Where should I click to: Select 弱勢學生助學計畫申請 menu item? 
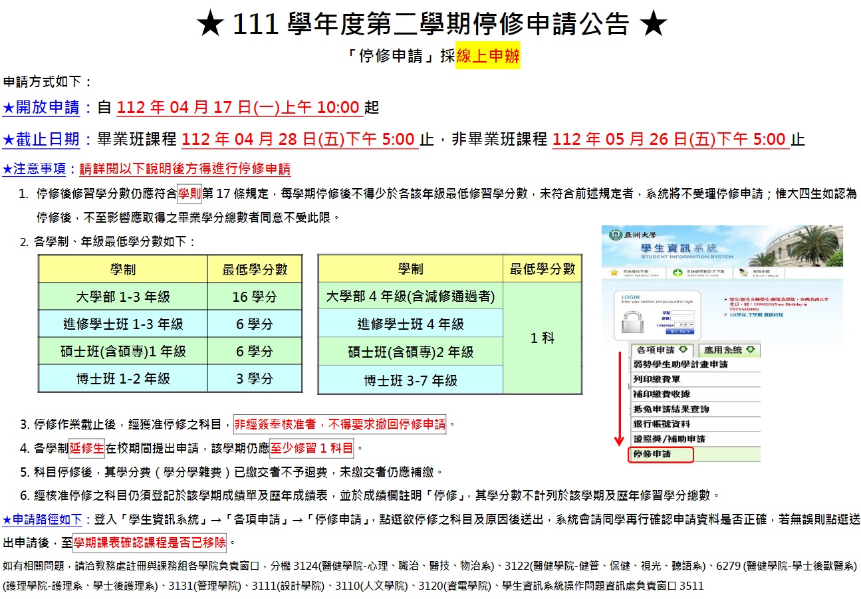point(694,364)
